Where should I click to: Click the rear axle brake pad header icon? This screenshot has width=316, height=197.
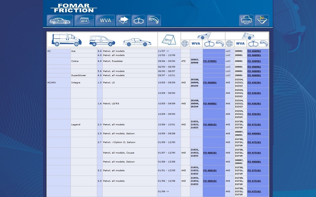tap(253, 43)
